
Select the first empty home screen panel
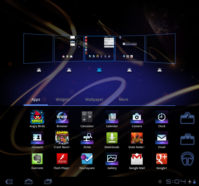pos(38,49)
